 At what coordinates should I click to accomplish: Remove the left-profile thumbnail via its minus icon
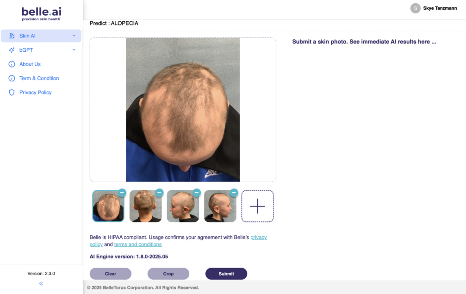point(197,192)
